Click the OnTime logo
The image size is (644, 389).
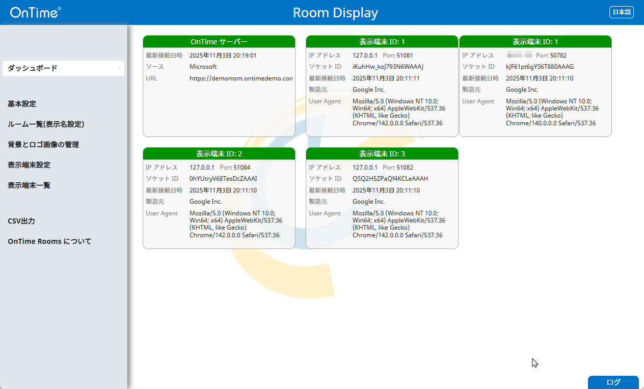click(x=35, y=13)
